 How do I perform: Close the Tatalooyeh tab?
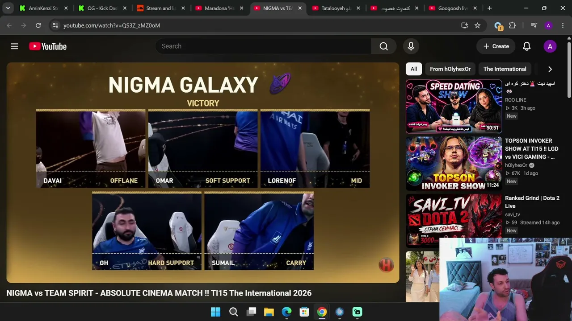pos(358,8)
